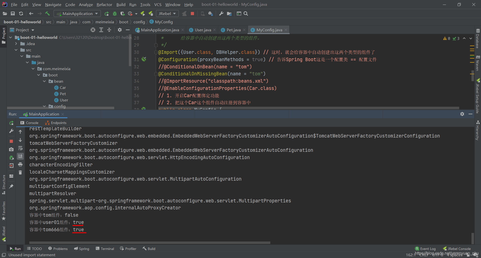
Task: Click the locate-in-tree target icon in Project panel
Action: coord(93,30)
